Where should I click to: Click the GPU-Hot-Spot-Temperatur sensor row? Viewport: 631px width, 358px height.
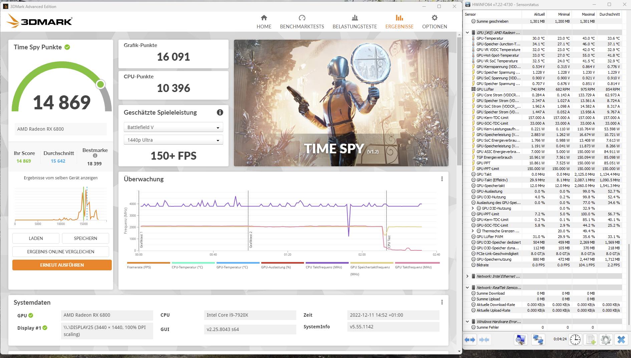click(543, 55)
